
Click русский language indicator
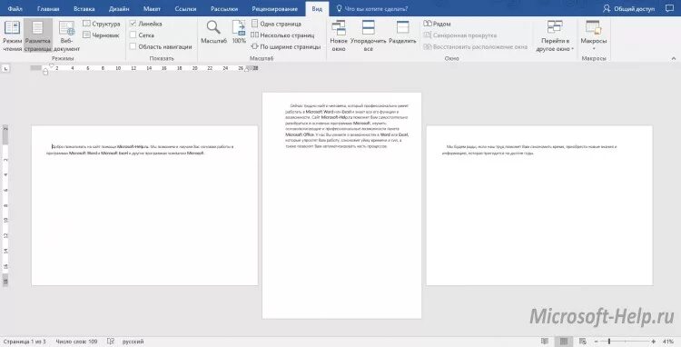pyautogui.click(x=133, y=342)
